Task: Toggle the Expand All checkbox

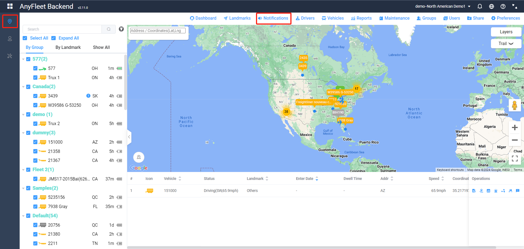Action: pos(53,38)
